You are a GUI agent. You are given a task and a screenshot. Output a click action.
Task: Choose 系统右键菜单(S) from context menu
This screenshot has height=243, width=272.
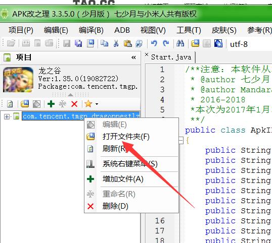[x=131, y=164]
